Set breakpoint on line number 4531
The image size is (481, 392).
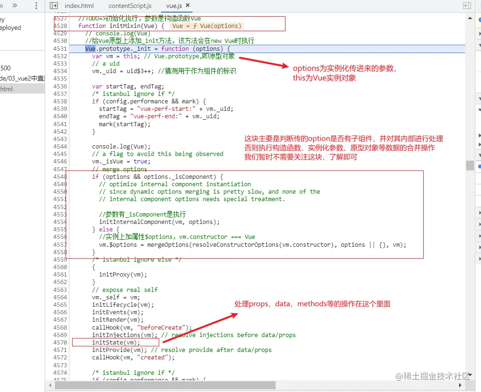pos(60,48)
